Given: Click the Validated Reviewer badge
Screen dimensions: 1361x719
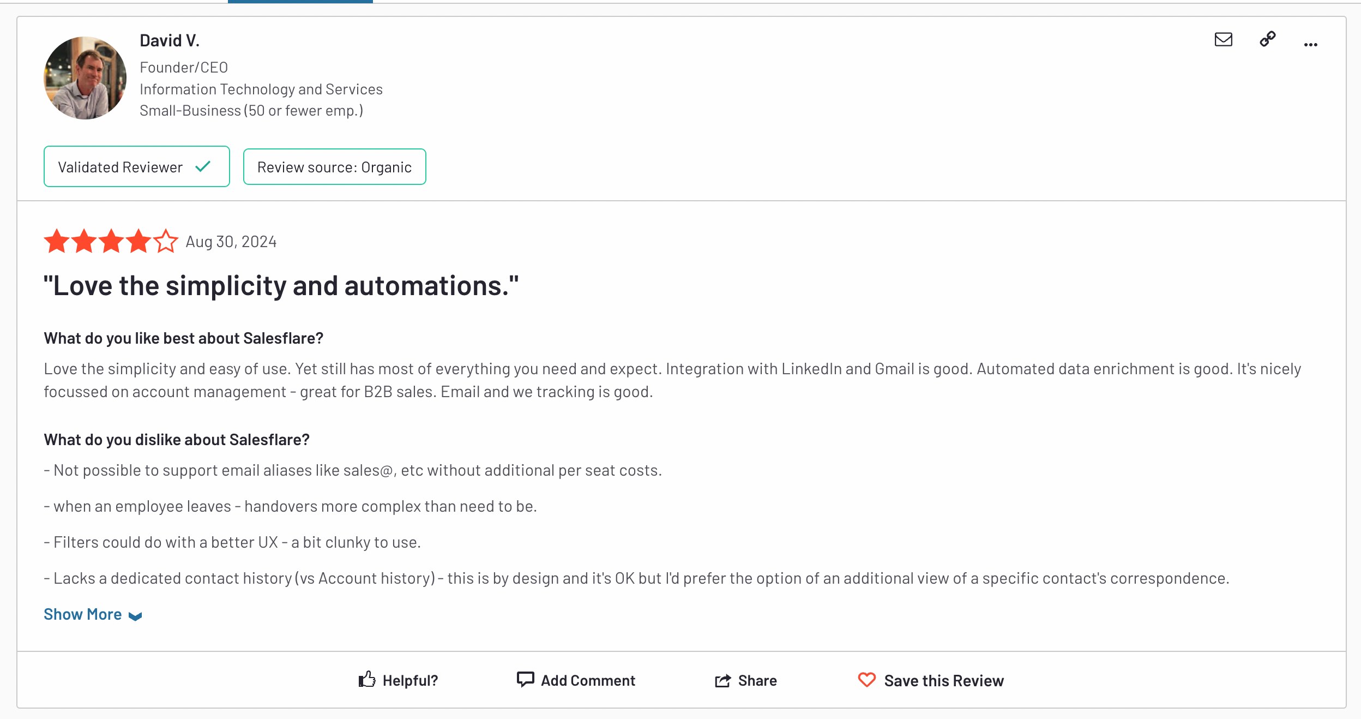Looking at the screenshot, I should [x=137, y=166].
